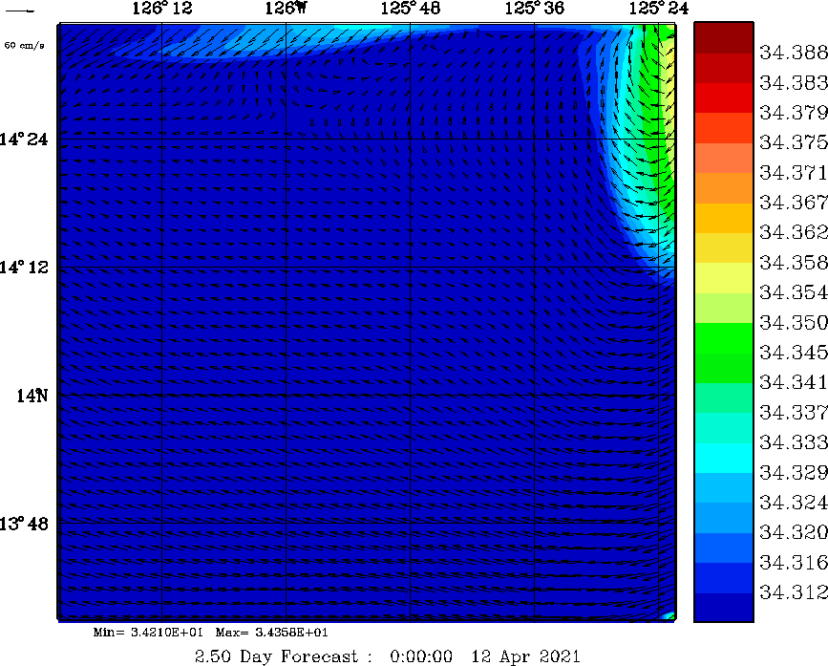
Task: Click the 34.320 colorbar label
Action: (794, 532)
